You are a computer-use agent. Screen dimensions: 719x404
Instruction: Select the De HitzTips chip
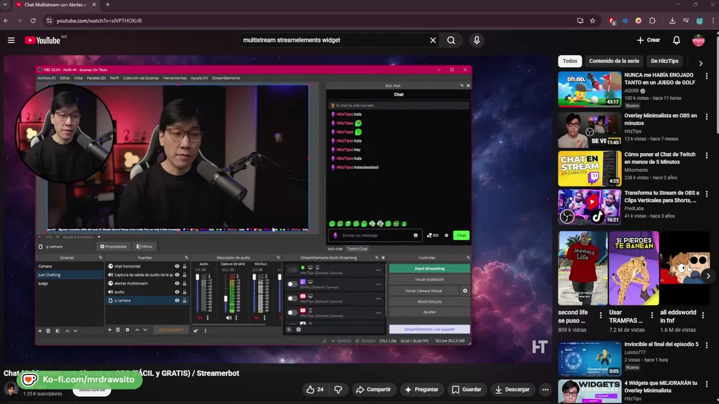[x=665, y=61]
